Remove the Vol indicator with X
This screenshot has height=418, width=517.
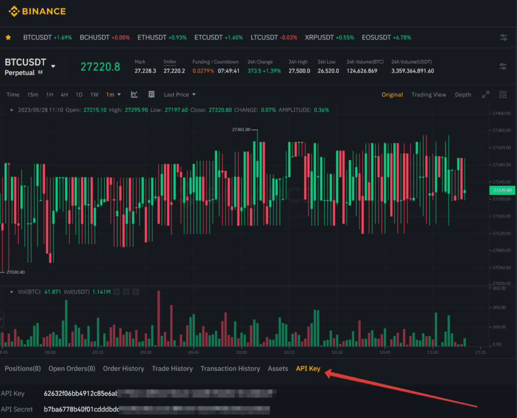click(135, 292)
